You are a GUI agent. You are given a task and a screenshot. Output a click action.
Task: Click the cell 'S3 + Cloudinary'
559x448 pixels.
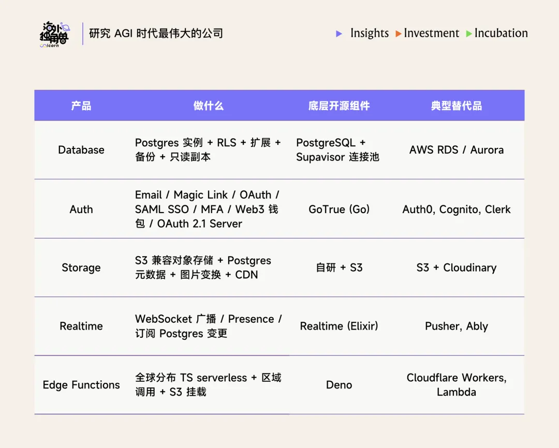coord(457,267)
